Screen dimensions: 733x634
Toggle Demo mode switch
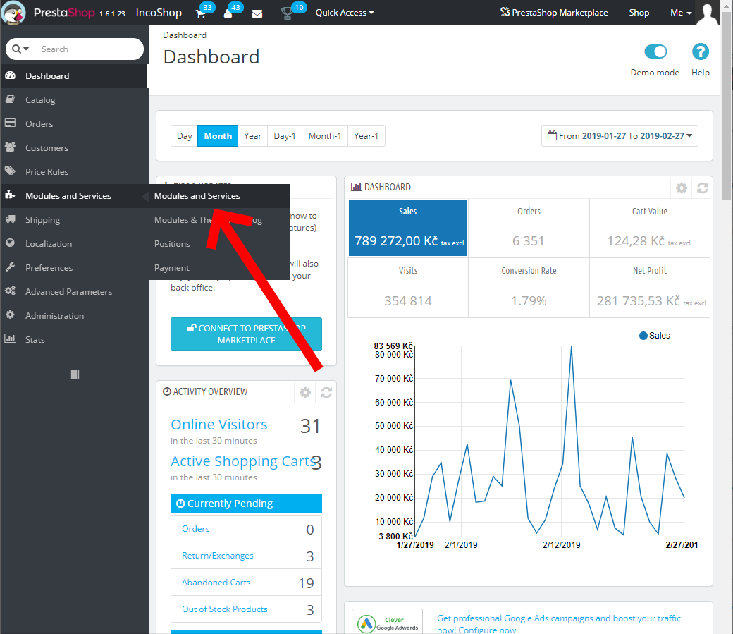(x=655, y=51)
